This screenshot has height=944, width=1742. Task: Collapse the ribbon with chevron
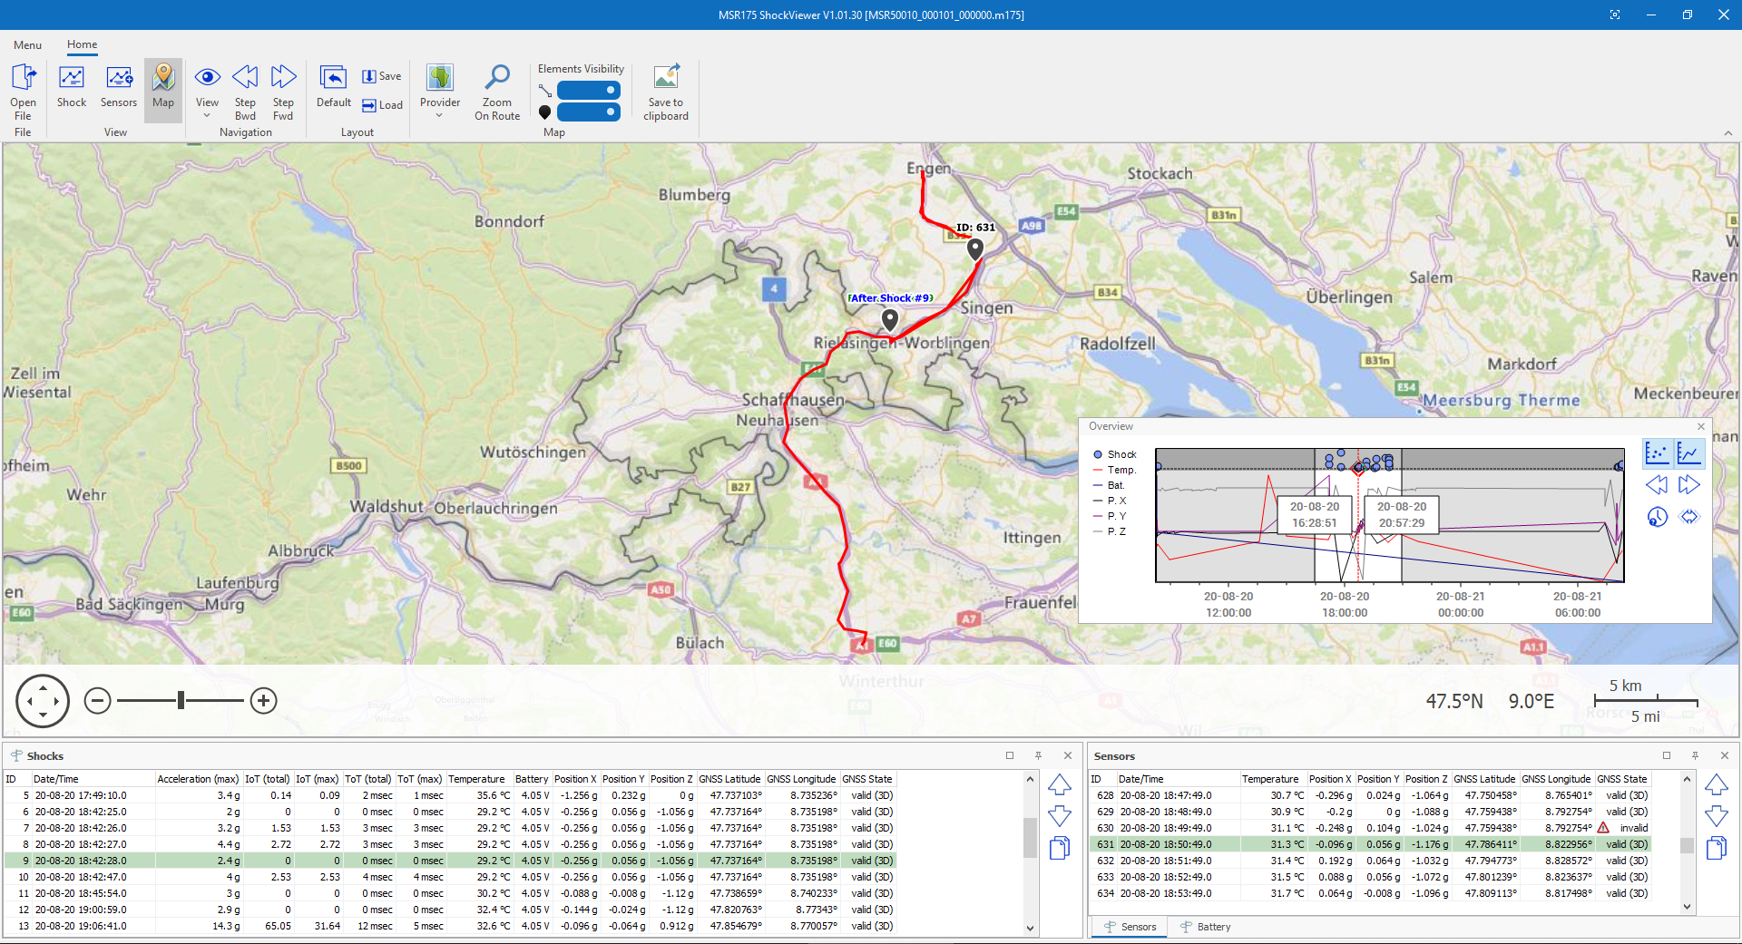pyautogui.click(x=1727, y=133)
